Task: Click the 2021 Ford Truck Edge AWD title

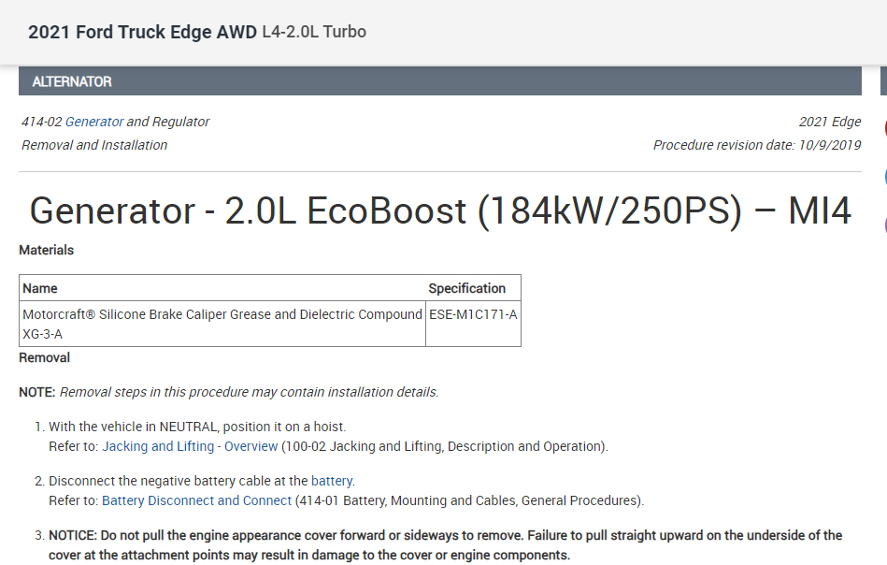Action: pyautogui.click(x=142, y=33)
